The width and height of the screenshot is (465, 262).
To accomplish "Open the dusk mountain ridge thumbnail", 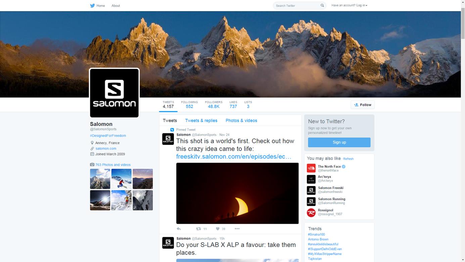I will point(143,179).
